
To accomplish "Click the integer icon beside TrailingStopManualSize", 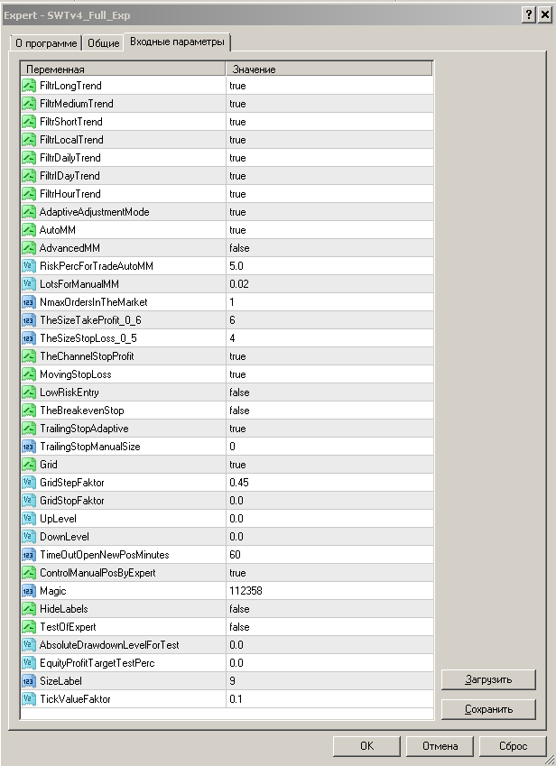I will (x=29, y=447).
